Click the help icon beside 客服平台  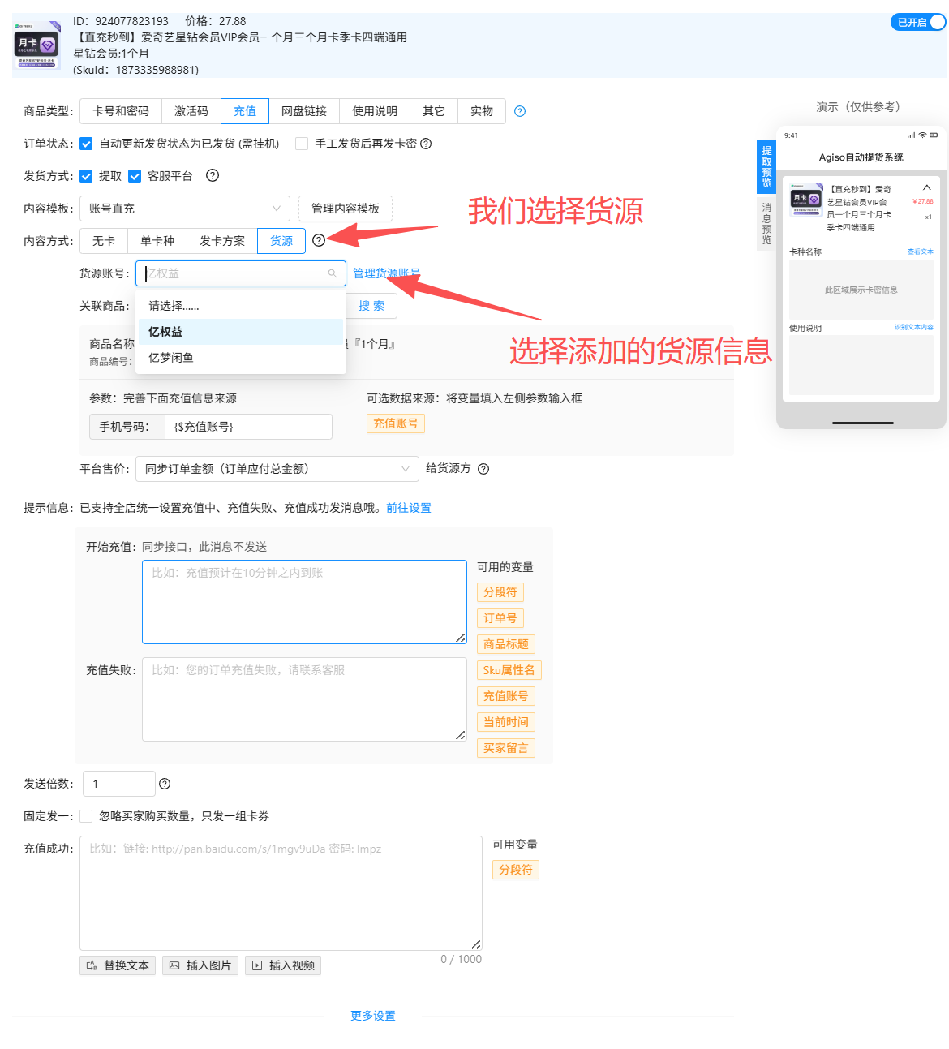pyautogui.click(x=213, y=175)
